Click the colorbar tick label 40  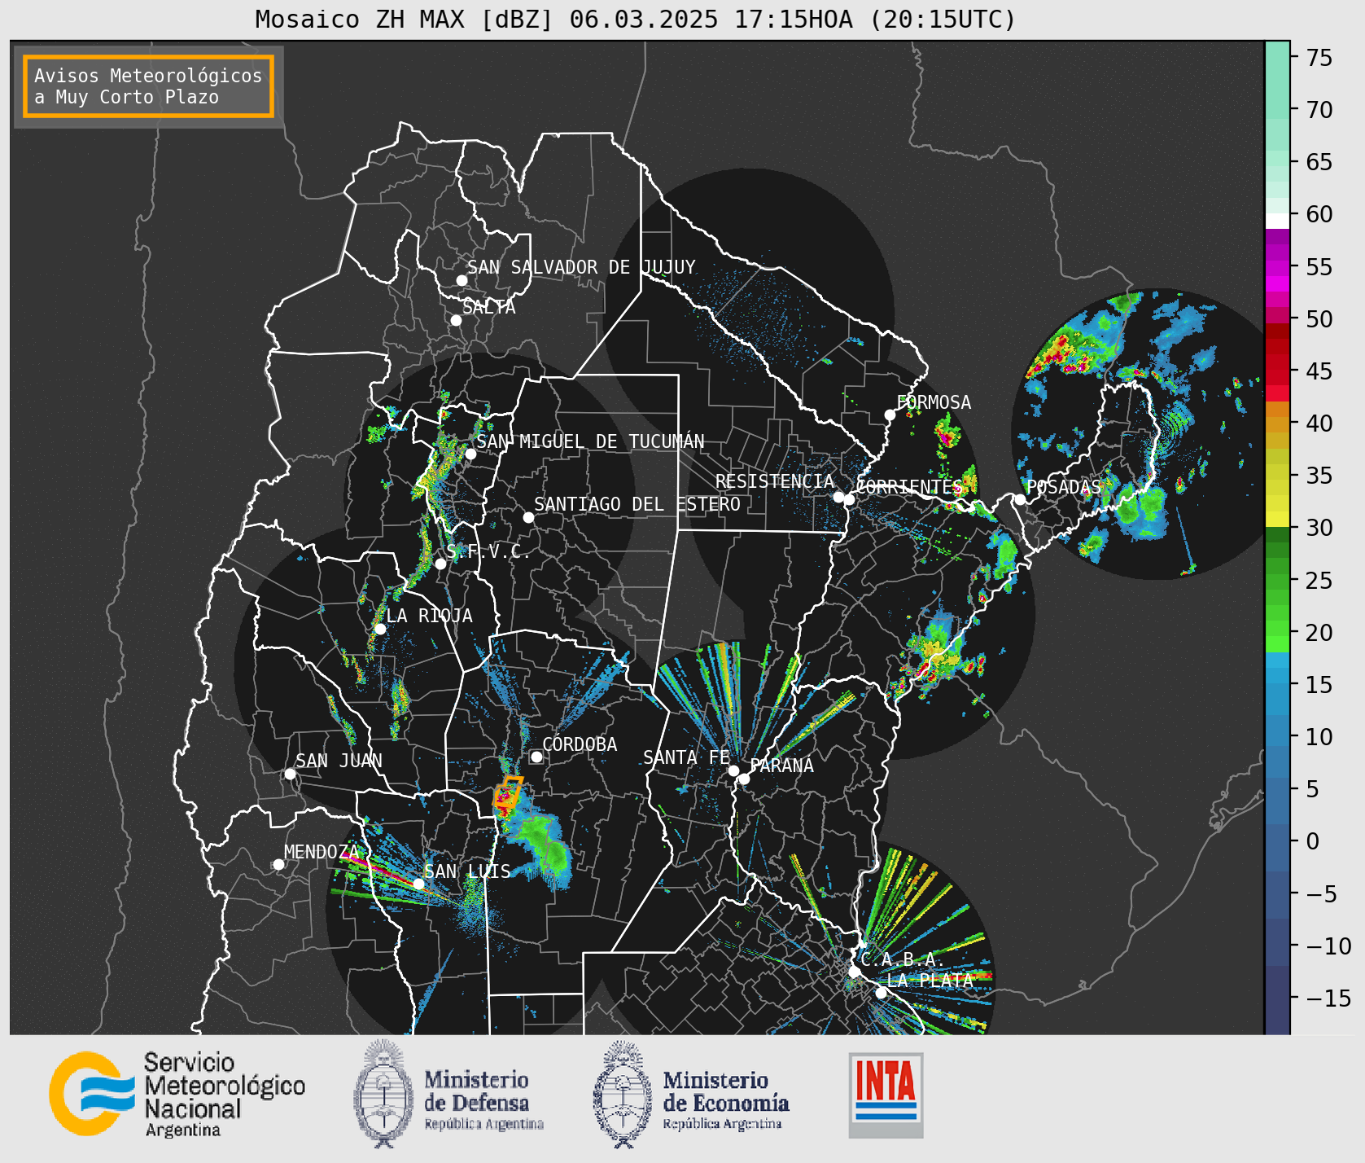point(1319,424)
